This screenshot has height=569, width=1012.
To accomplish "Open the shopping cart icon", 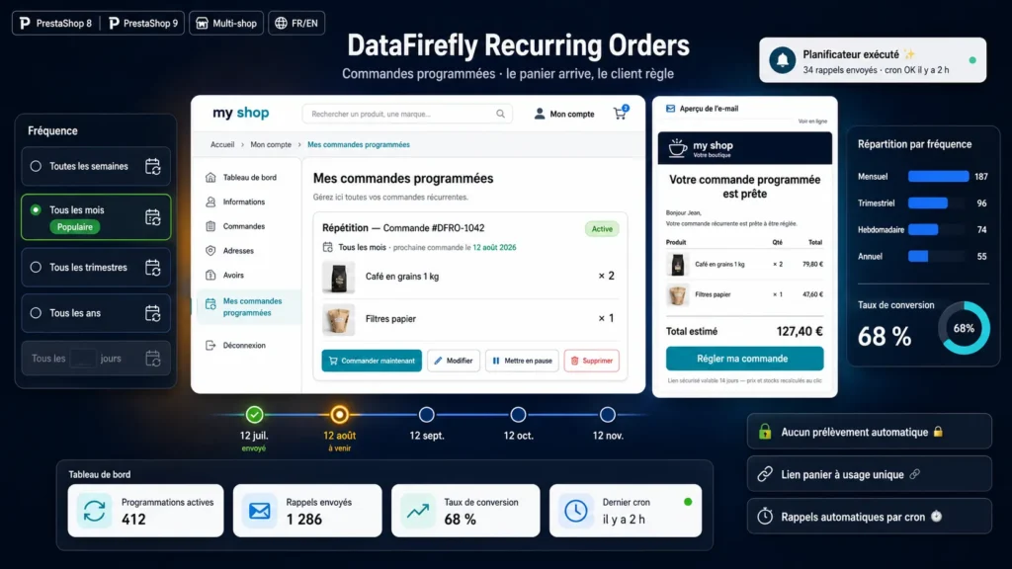I will point(621,114).
